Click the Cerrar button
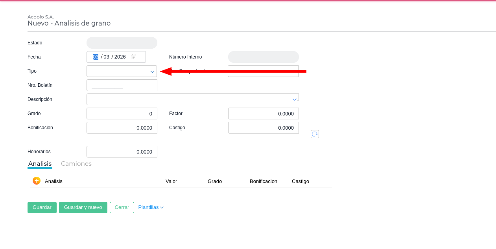The width and height of the screenshot is (496, 249). (x=122, y=207)
